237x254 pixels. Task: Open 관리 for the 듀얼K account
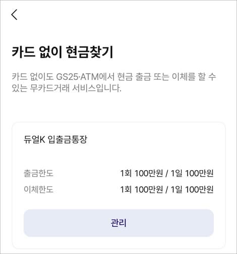[x=118, y=223]
